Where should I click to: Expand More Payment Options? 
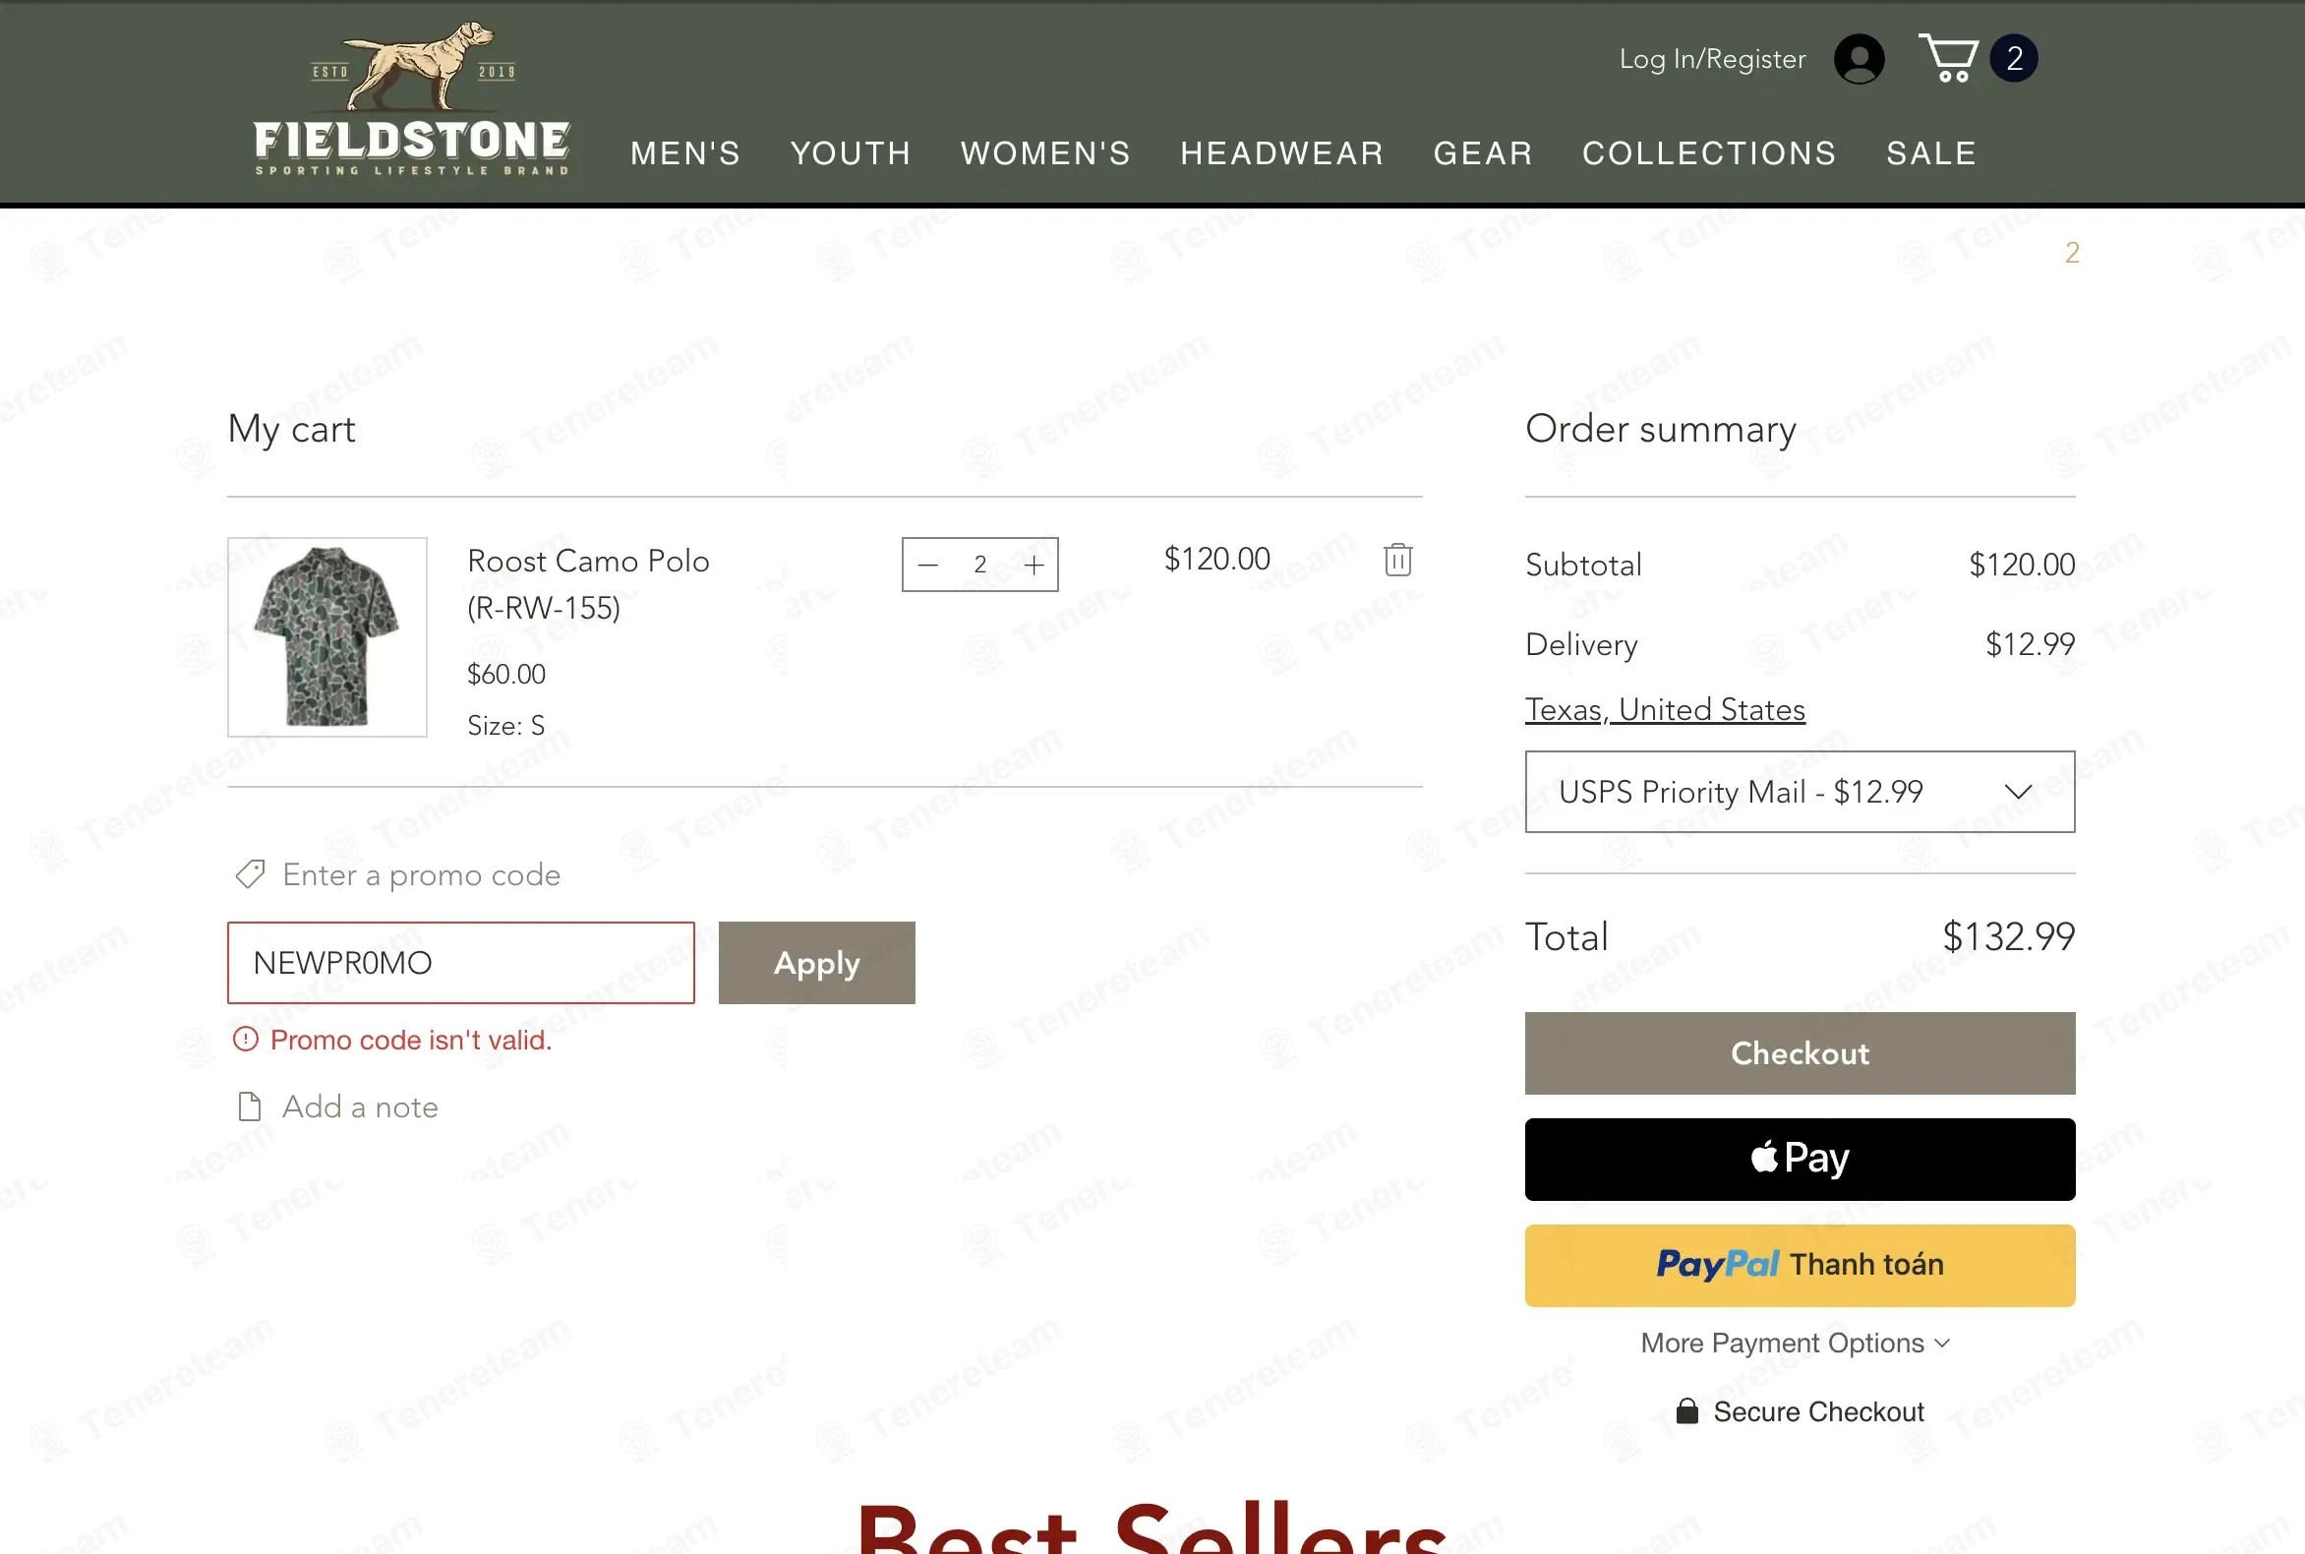pyautogui.click(x=1795, y=1343)
